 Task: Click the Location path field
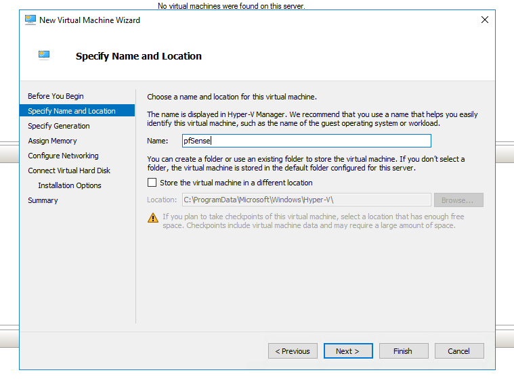[x=305, y=200]
